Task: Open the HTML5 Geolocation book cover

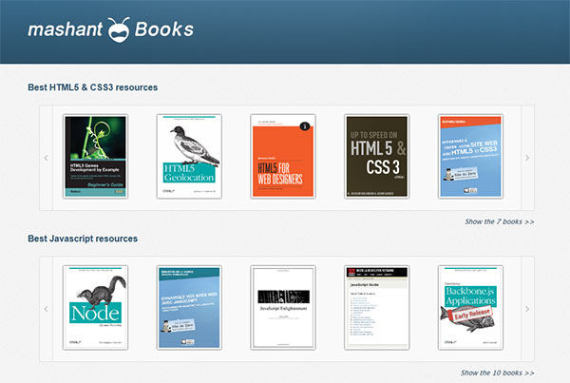Action: point(189,157)
